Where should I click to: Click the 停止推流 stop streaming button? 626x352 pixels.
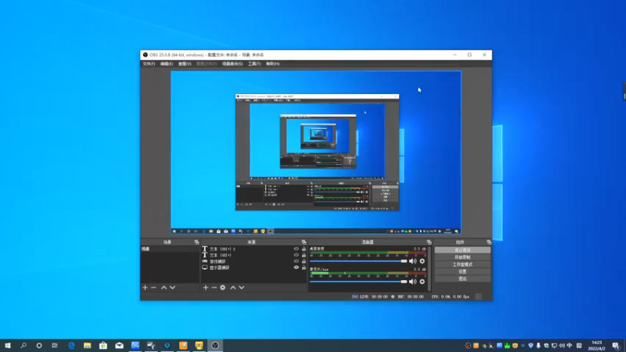coord(462,250)
